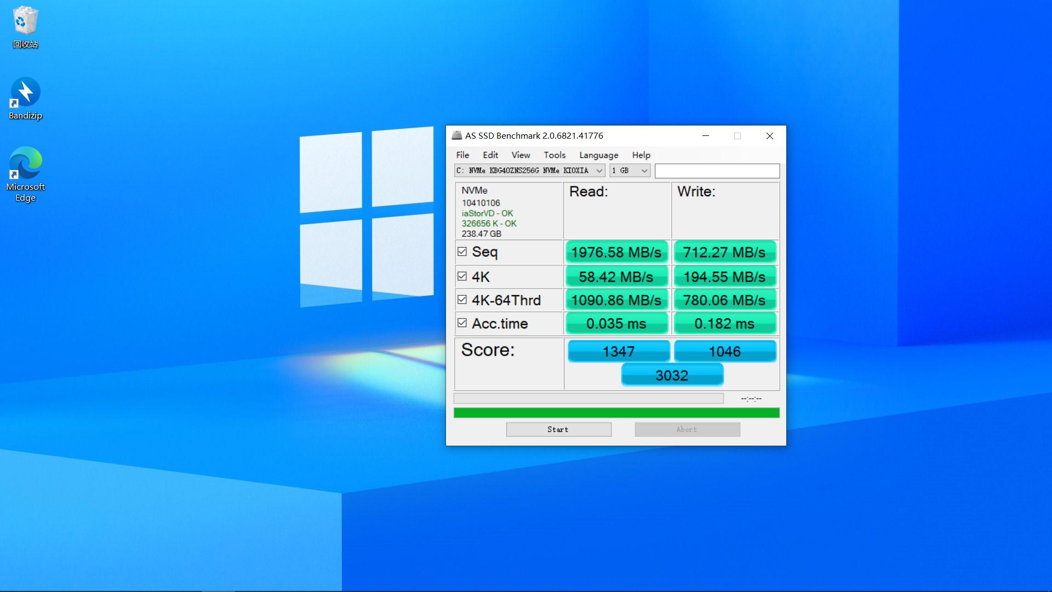Click the Start benchmark button

tap(558, 429)
